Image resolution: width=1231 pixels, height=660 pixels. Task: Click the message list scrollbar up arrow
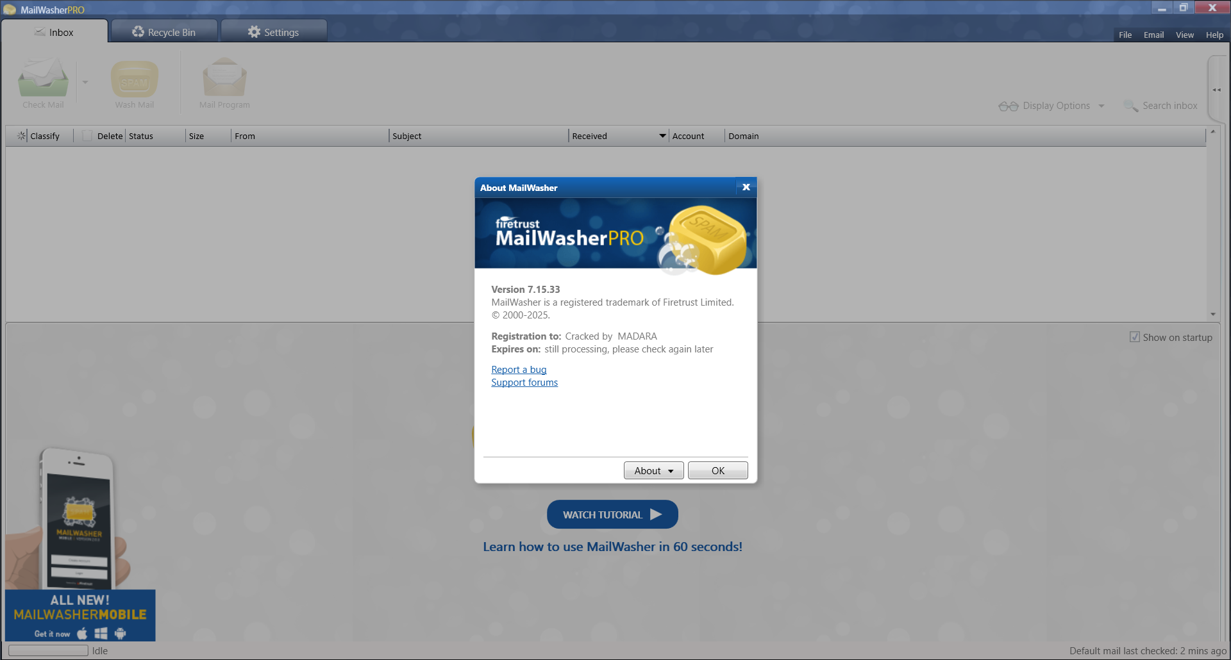[x=1212, y=132]
